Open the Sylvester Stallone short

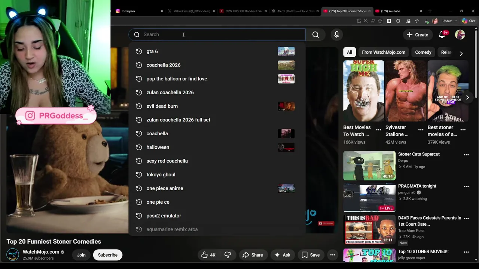[406, 91]
